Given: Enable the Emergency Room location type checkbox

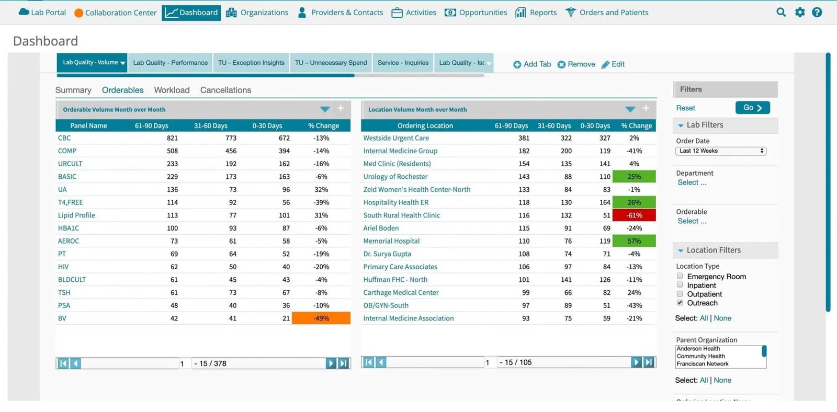Looking at the screenshot, I should point(680,276).
